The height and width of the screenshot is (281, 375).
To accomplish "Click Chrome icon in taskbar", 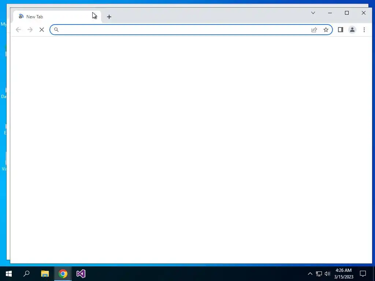I will [x=63, y=274].
